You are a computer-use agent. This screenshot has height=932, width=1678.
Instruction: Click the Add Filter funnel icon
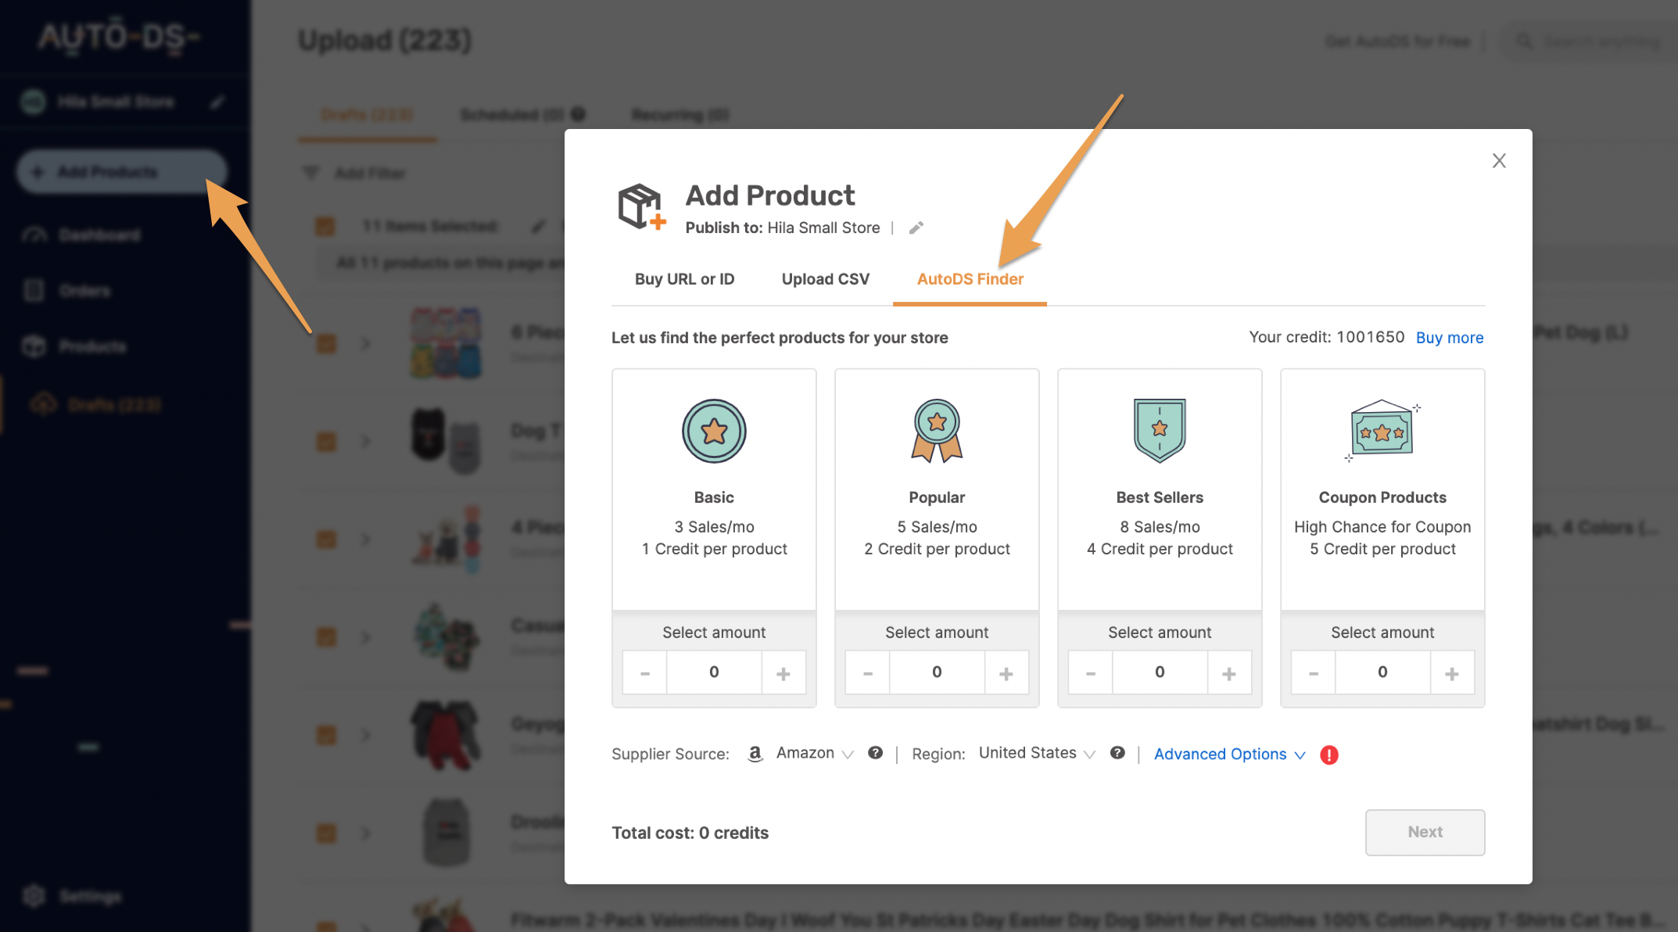coord(311,173)
